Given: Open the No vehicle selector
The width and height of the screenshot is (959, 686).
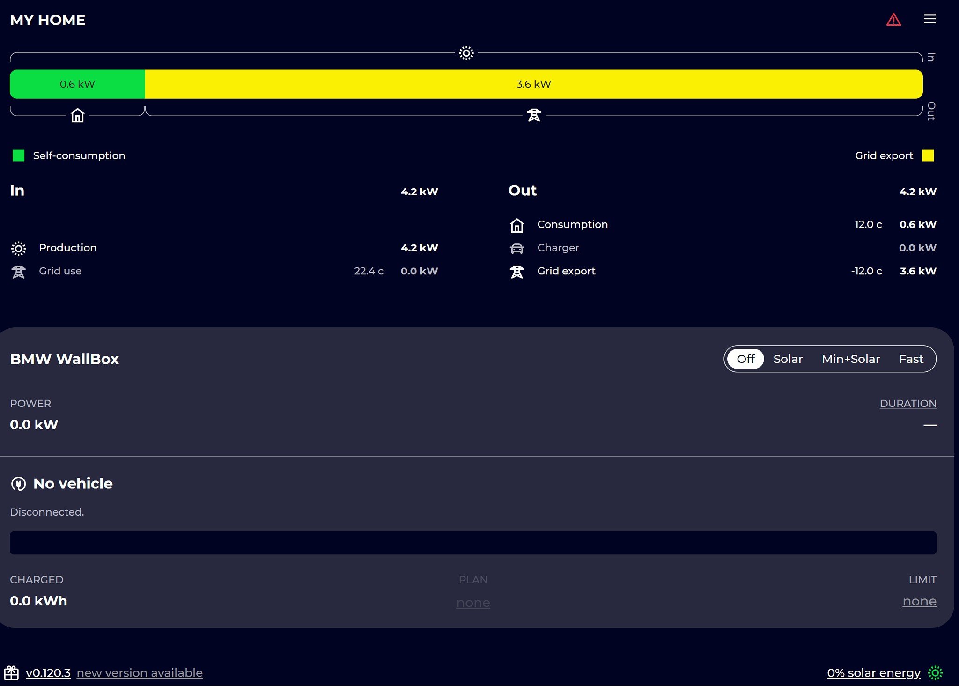Looking at the screenshot, I should coord(73,484).
